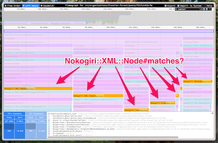Click color swatch beside block in <class:PostSerializer>
Image resolution: width=218 pixels, height=143 pixels.
(49, 120)
